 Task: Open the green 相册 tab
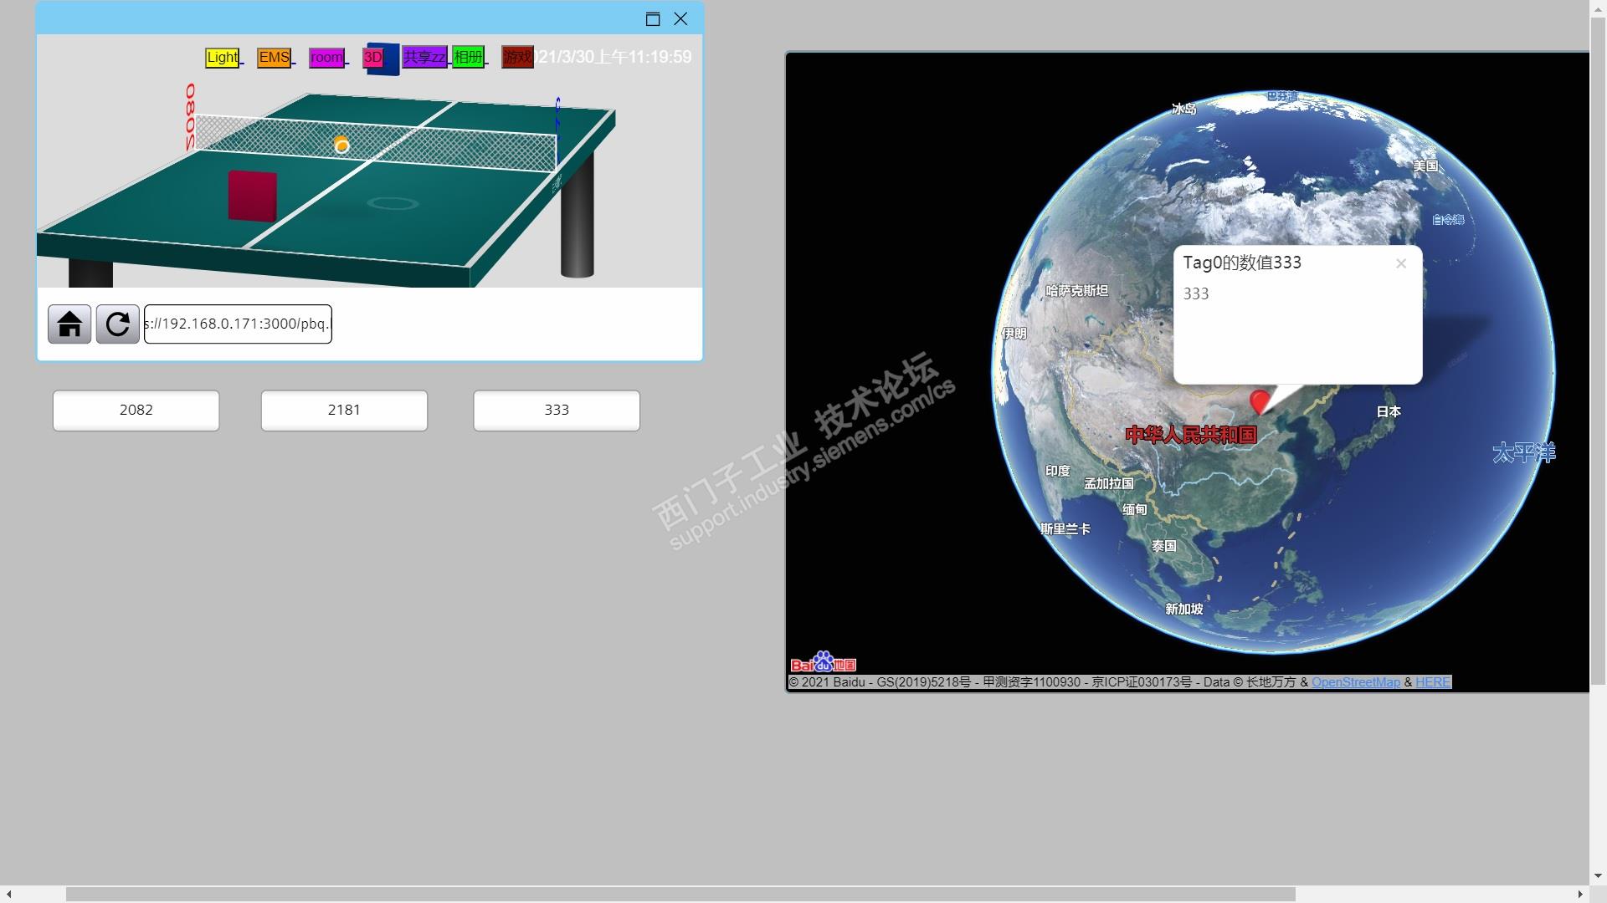(x=468, y=58)
